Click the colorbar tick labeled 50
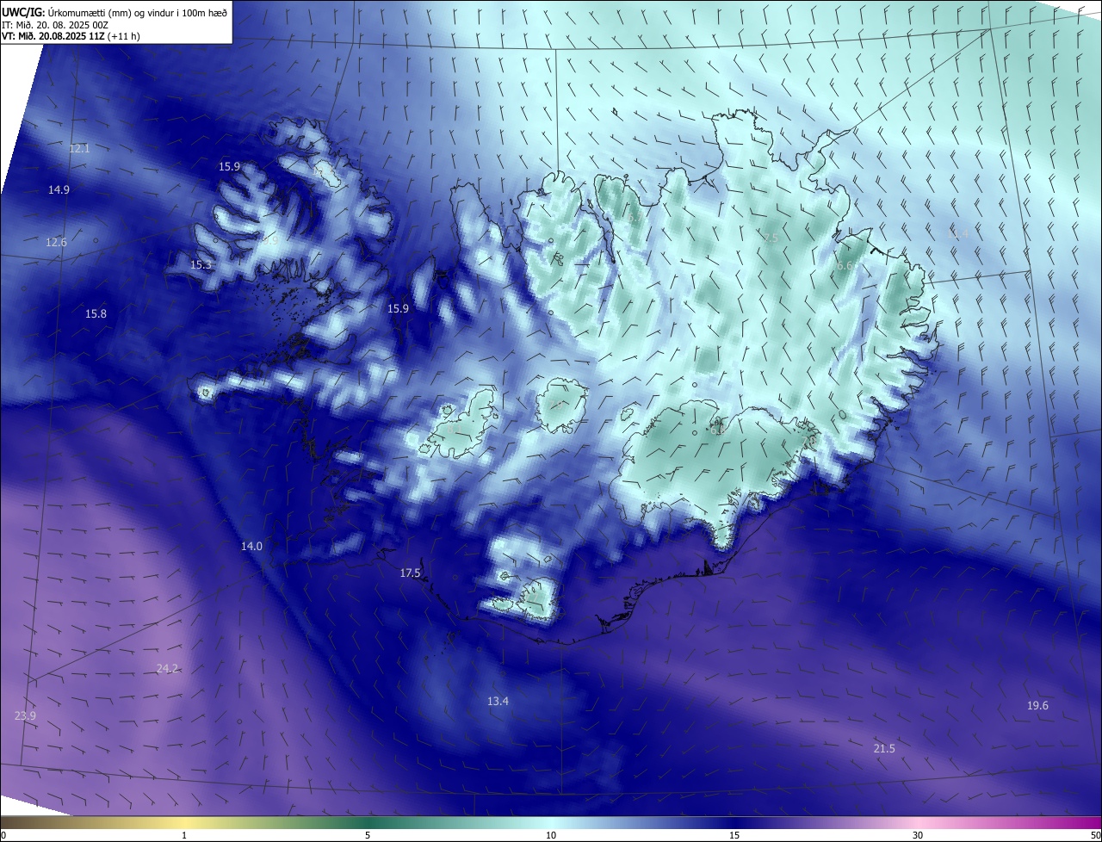Viewport: 1102px width, 842px height. [1095, 835]
